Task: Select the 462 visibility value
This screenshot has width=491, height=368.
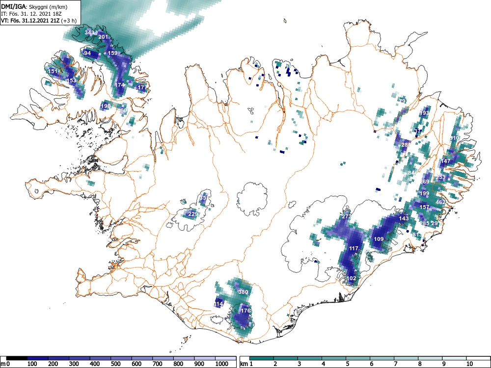Action: click(440, 202)
